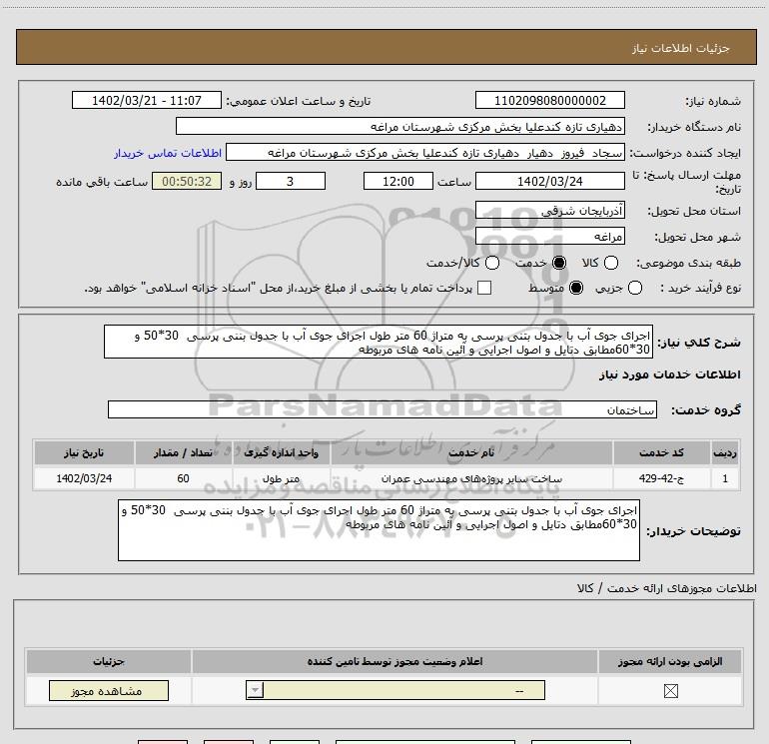Click the buyer name field دهیاری تازه کندعلیا
This screenshot has height=744, width=769.
400,126
